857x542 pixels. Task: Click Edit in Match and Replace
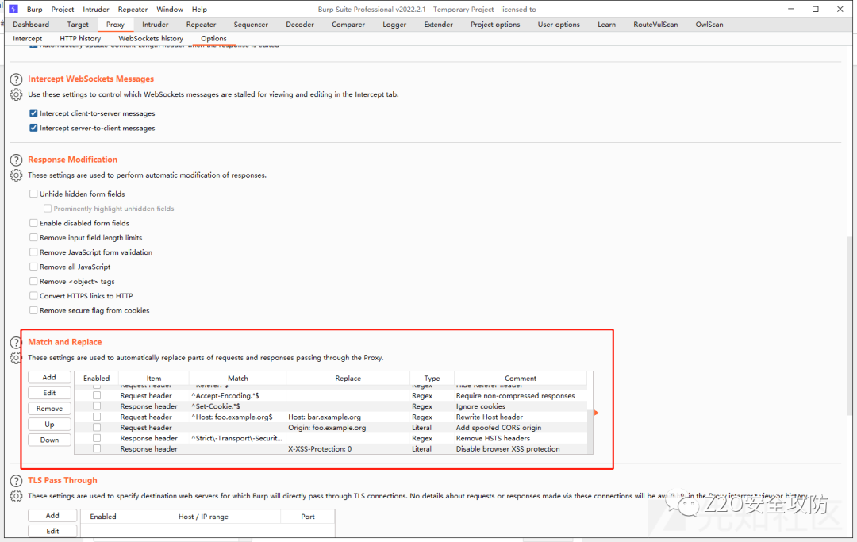point(49,393)
